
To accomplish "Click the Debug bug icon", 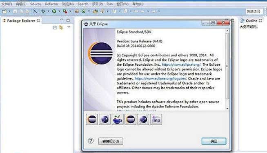I will tap(43, 11).
